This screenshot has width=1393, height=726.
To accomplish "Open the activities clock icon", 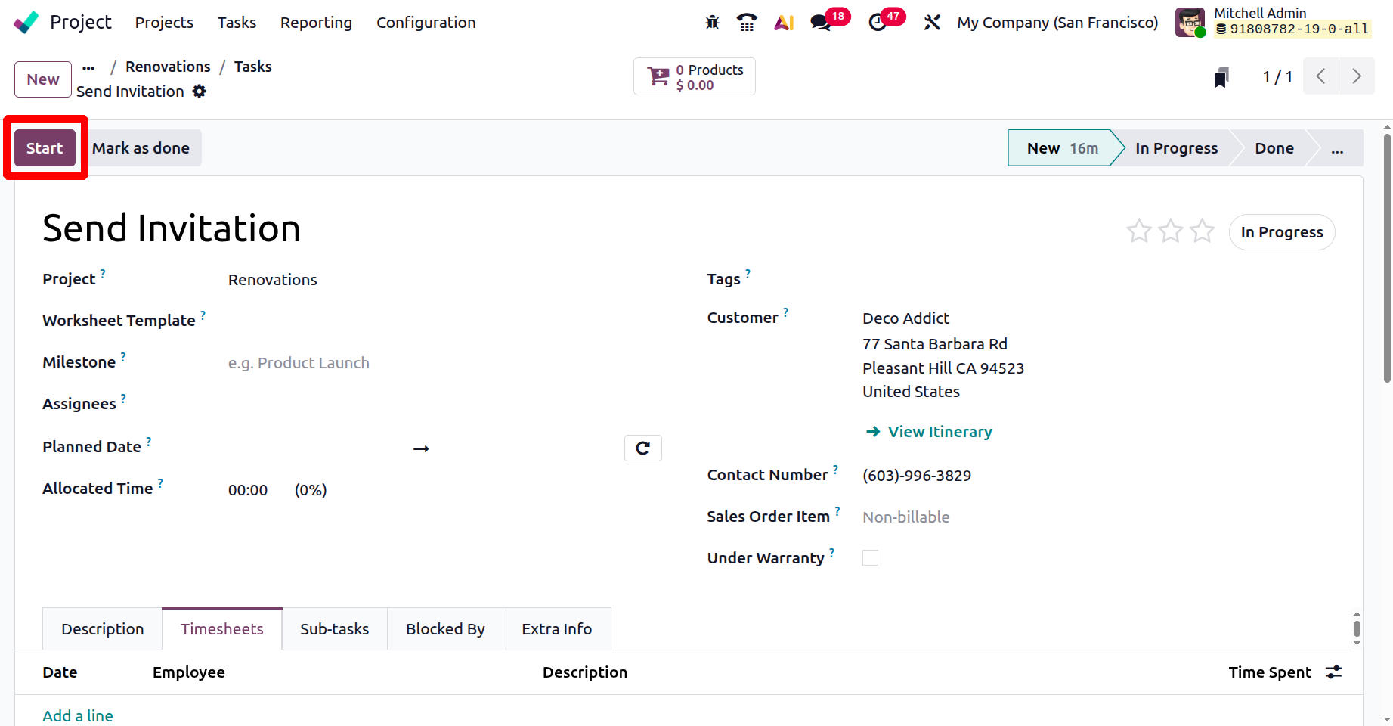I will [x=878, y=23].
